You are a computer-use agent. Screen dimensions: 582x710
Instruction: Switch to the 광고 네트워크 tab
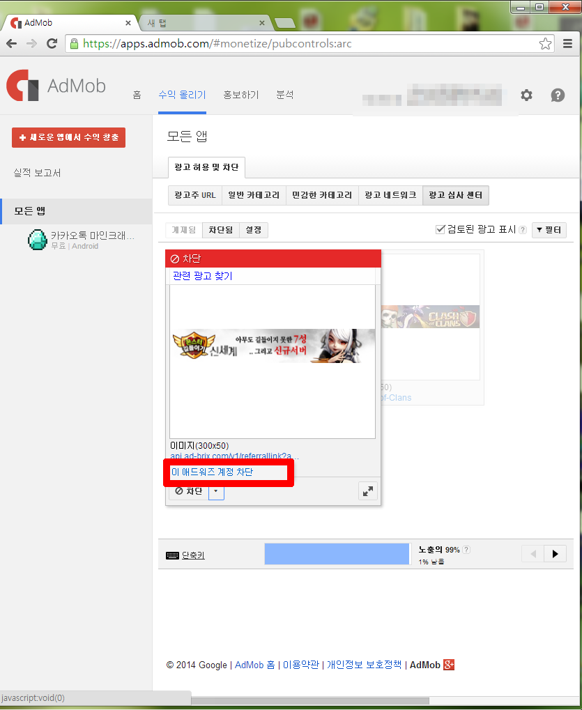(390, 195)
